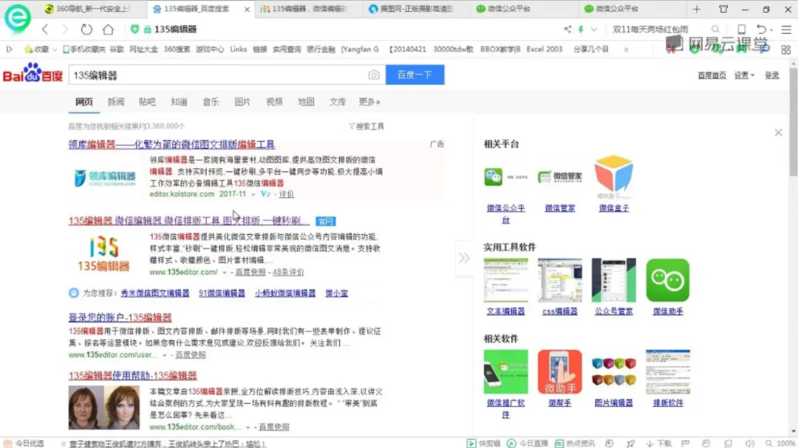
Task: Click in the Baidu search input field
Action: [218, 75]
